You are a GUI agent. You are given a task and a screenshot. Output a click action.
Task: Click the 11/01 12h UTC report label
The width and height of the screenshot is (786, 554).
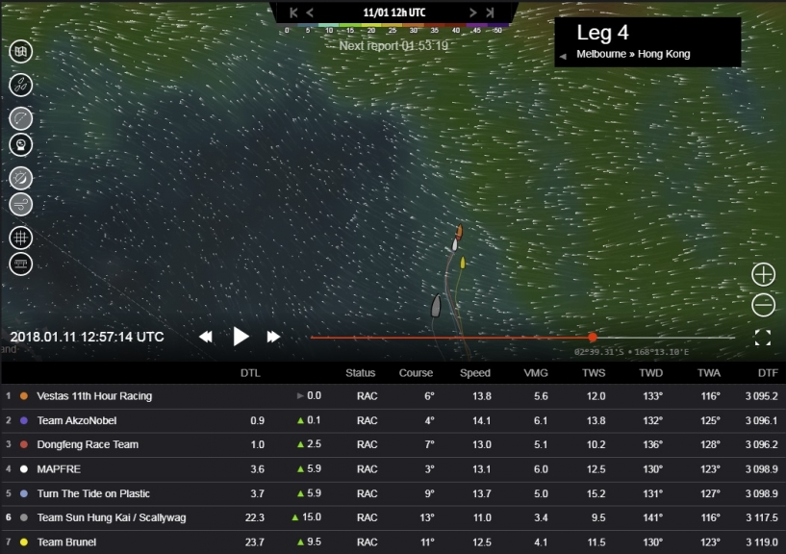pyautogui.click(x=394, y=13)
